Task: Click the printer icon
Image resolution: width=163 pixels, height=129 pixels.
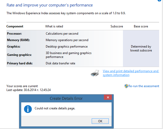Action: point(95,73)
